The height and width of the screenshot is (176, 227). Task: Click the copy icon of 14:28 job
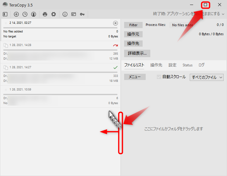click(6, 45)
